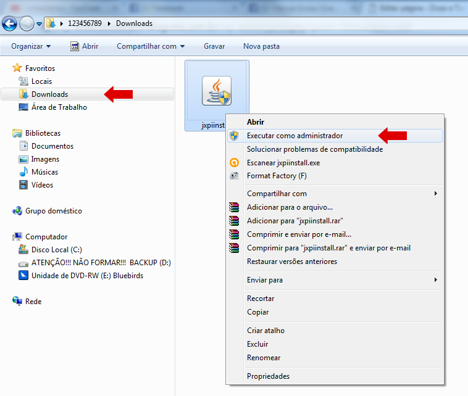Choose Format Factory (F) menu entry
This screenshot has width=468, height=396.
click(277, 176)
